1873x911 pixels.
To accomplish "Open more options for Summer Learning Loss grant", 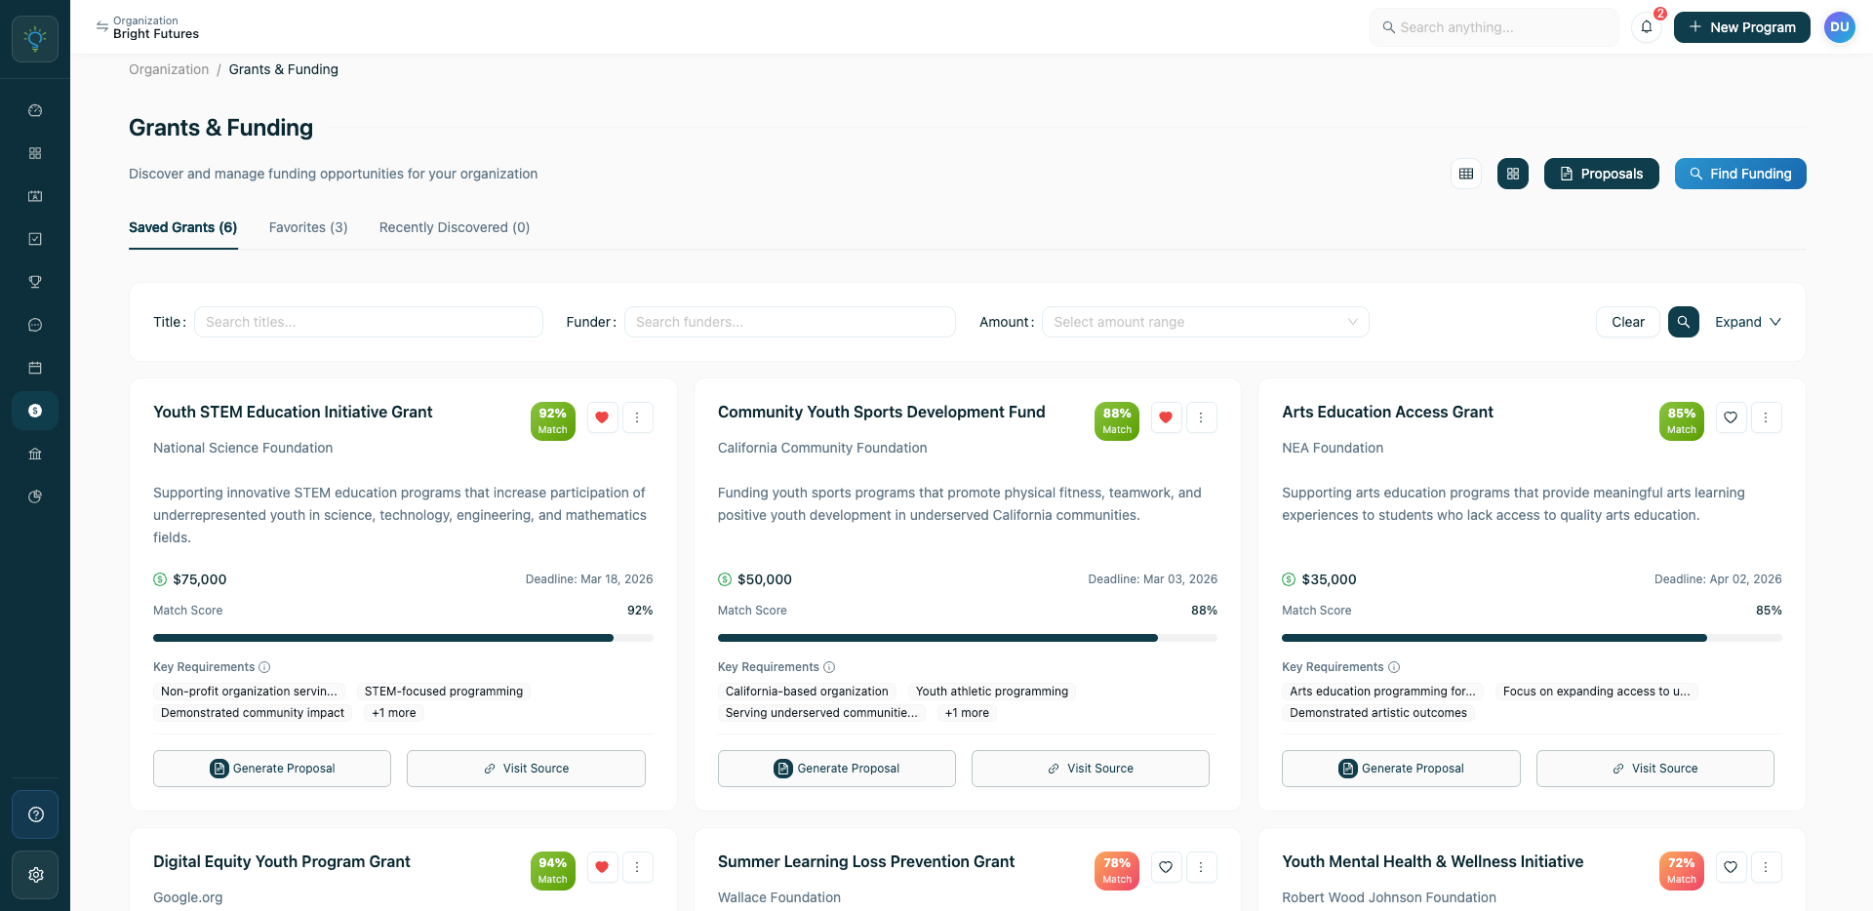I will (x=1202, y=867).
